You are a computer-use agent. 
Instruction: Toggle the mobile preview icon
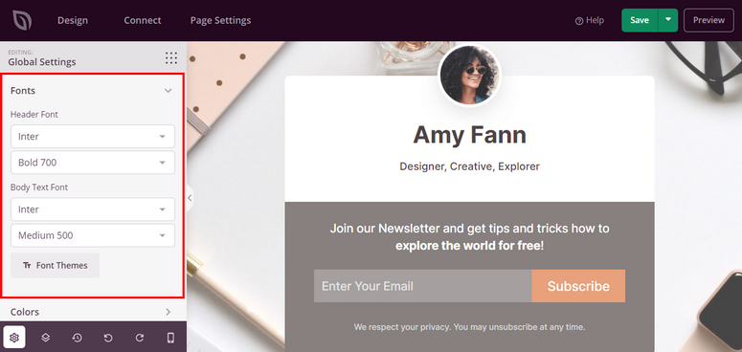(x=170, y=338)
